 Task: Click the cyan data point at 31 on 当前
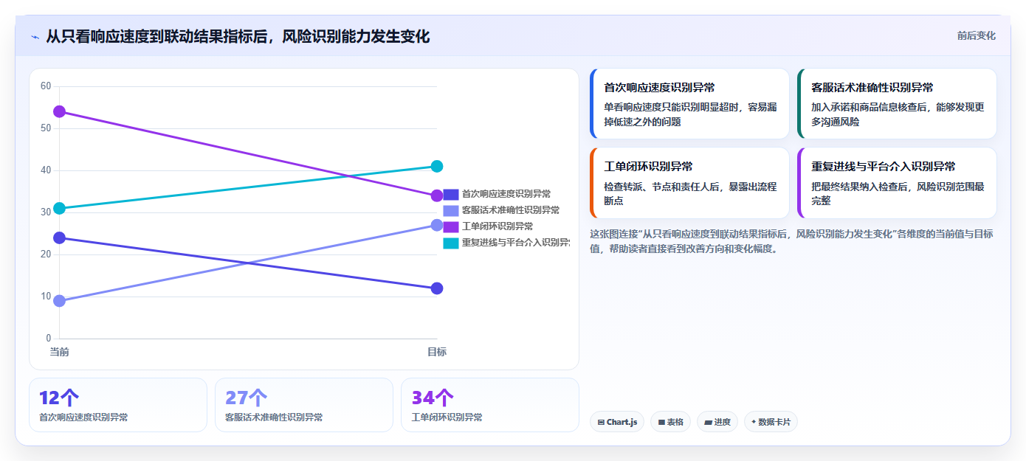pyautogui.click(x=60, y=208)
